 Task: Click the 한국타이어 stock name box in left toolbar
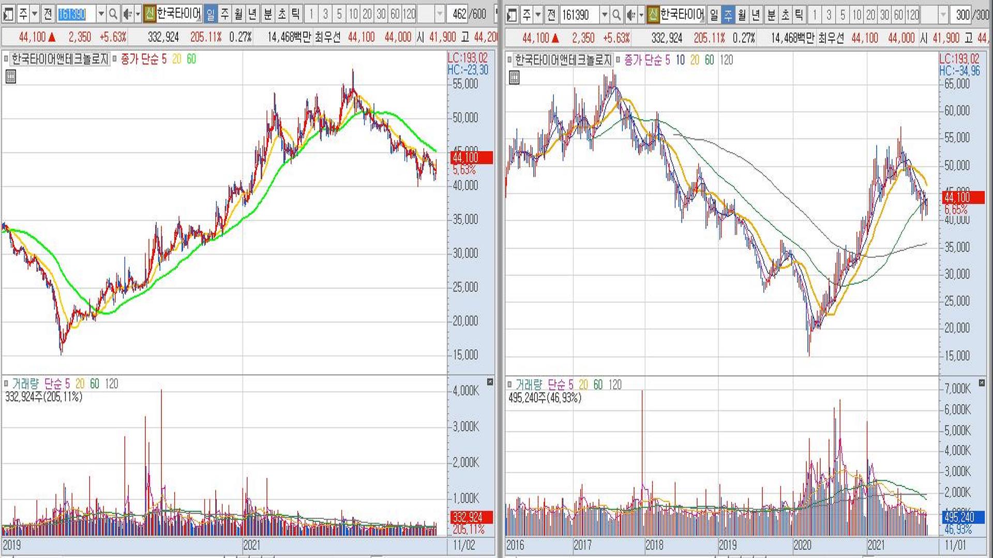pos(179,14)
